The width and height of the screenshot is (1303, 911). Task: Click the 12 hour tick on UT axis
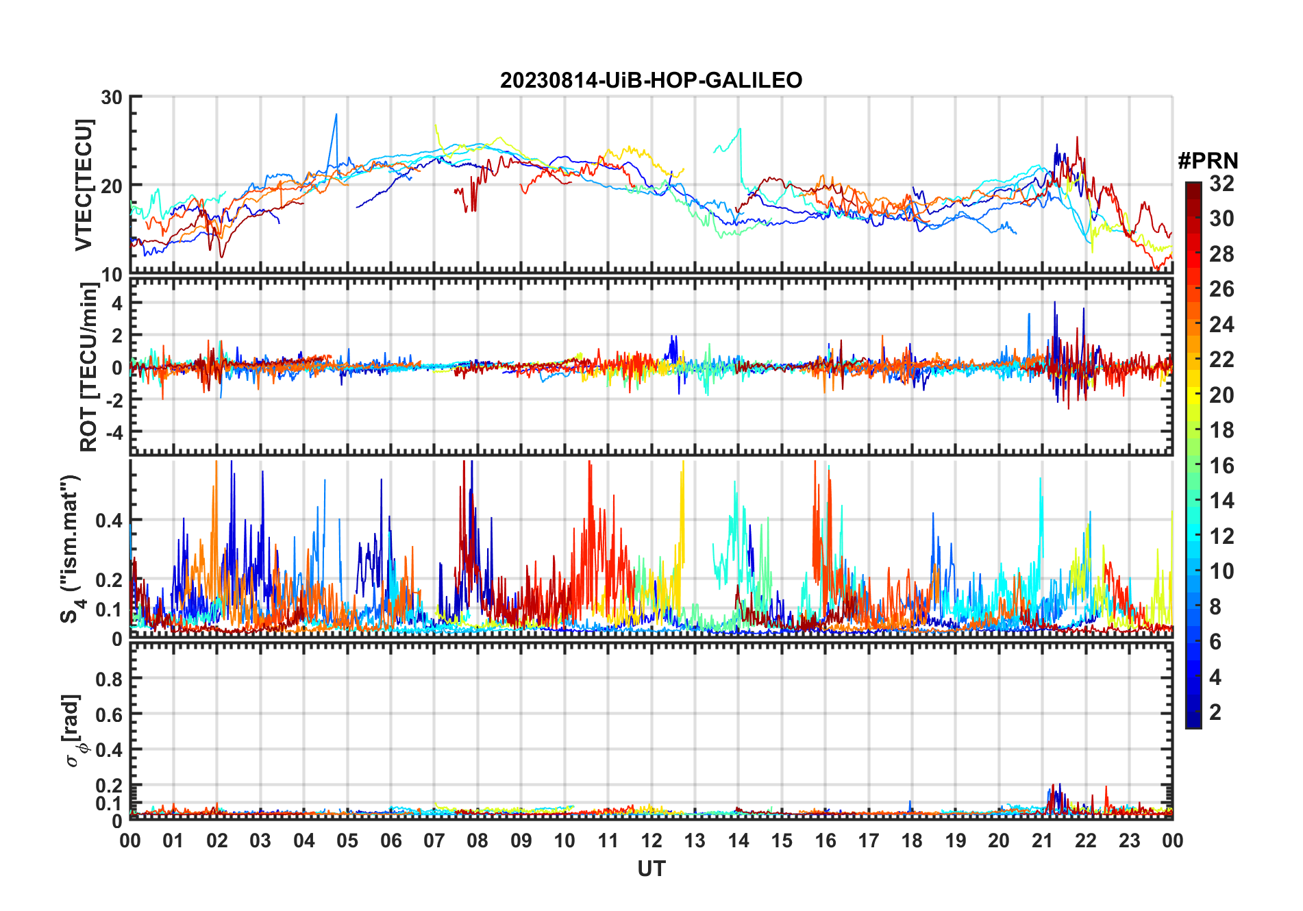pyautogui.click(x=651, y=840)
